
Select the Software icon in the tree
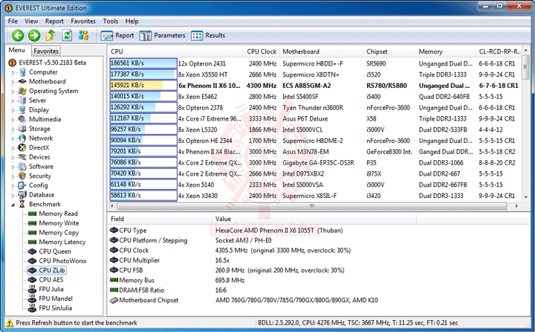click(22, 167)
